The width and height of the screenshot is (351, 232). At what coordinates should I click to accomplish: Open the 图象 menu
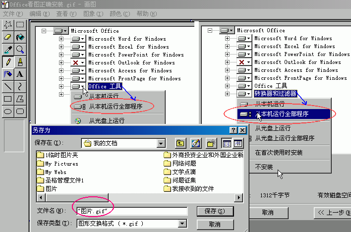[93, 14]
